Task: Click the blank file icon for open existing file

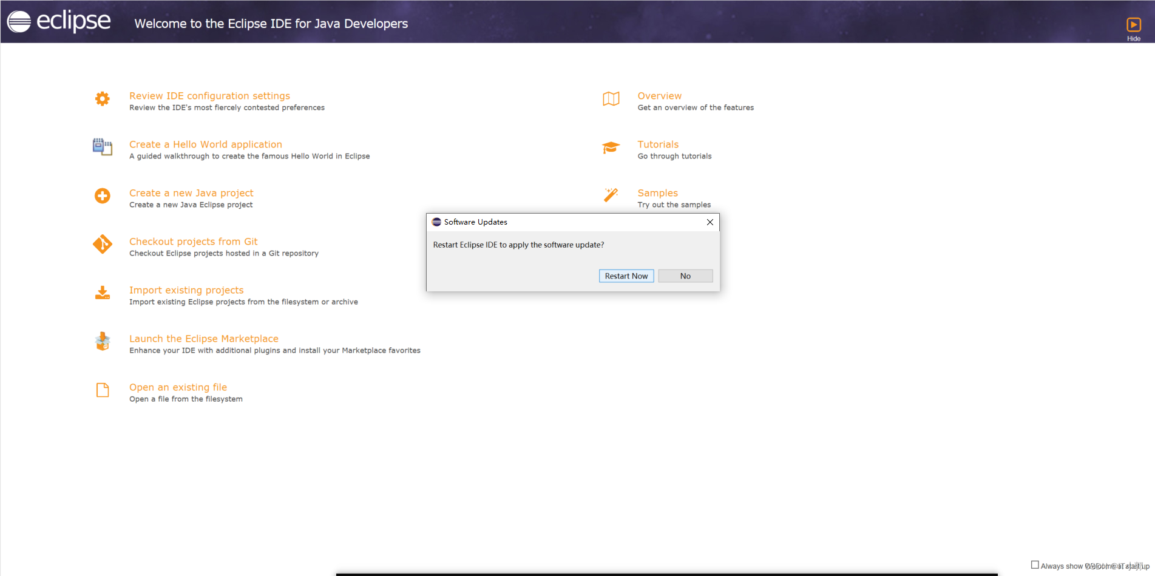Action: (x=103, y=390)
